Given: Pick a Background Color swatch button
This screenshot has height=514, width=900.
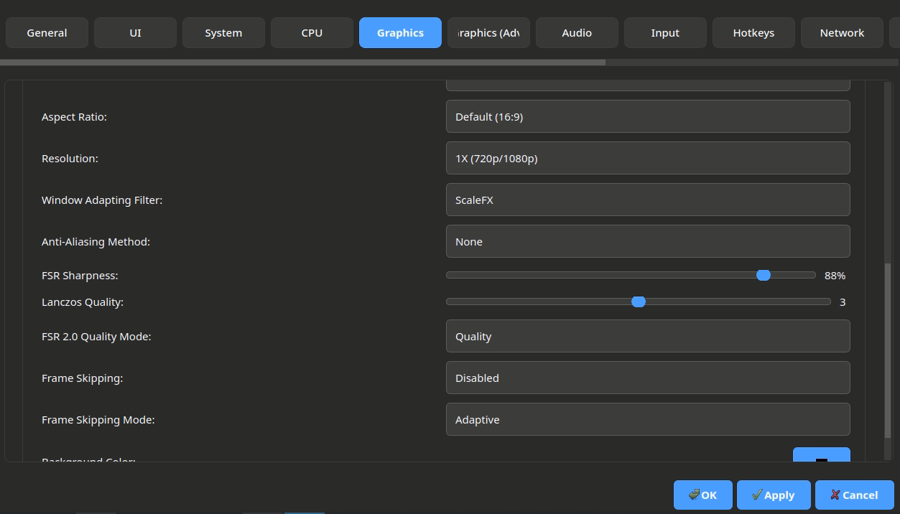Looking at the screenshot, I should coord(821,455).
